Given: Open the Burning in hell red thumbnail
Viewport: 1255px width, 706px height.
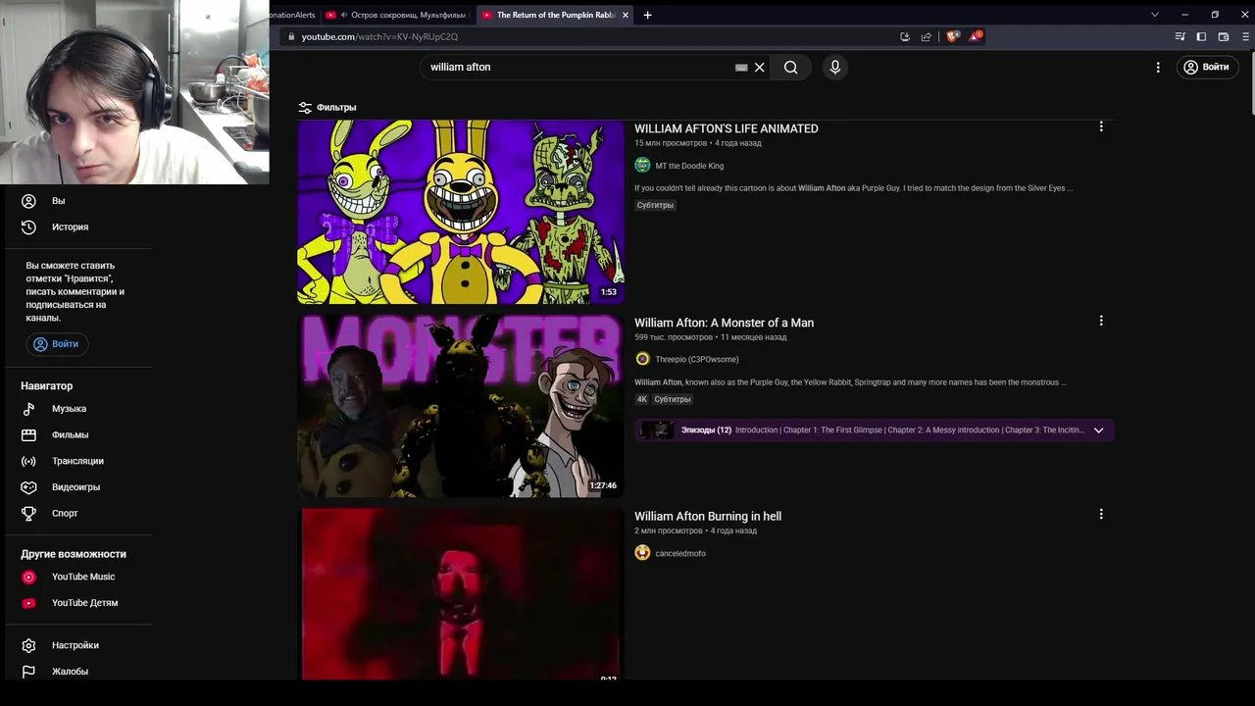Looking at the screenshot, I should [461, 594].
